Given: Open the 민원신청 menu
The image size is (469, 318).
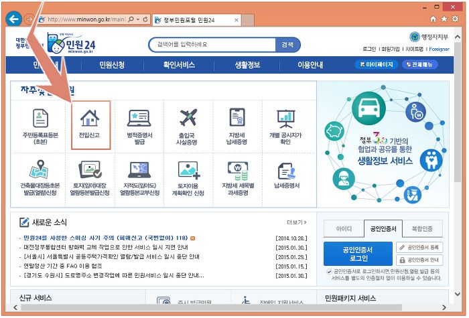Looking at the screenshot, I should click(x=112, y=65).
